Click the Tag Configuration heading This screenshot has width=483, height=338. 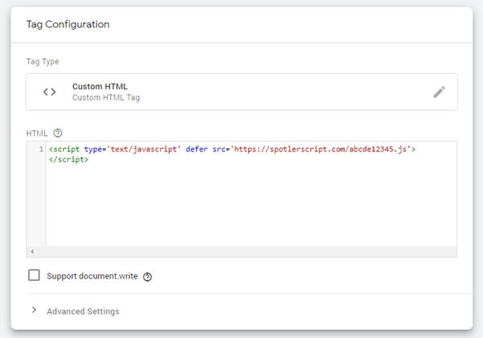pyautogui.click(x=68, y=24)
